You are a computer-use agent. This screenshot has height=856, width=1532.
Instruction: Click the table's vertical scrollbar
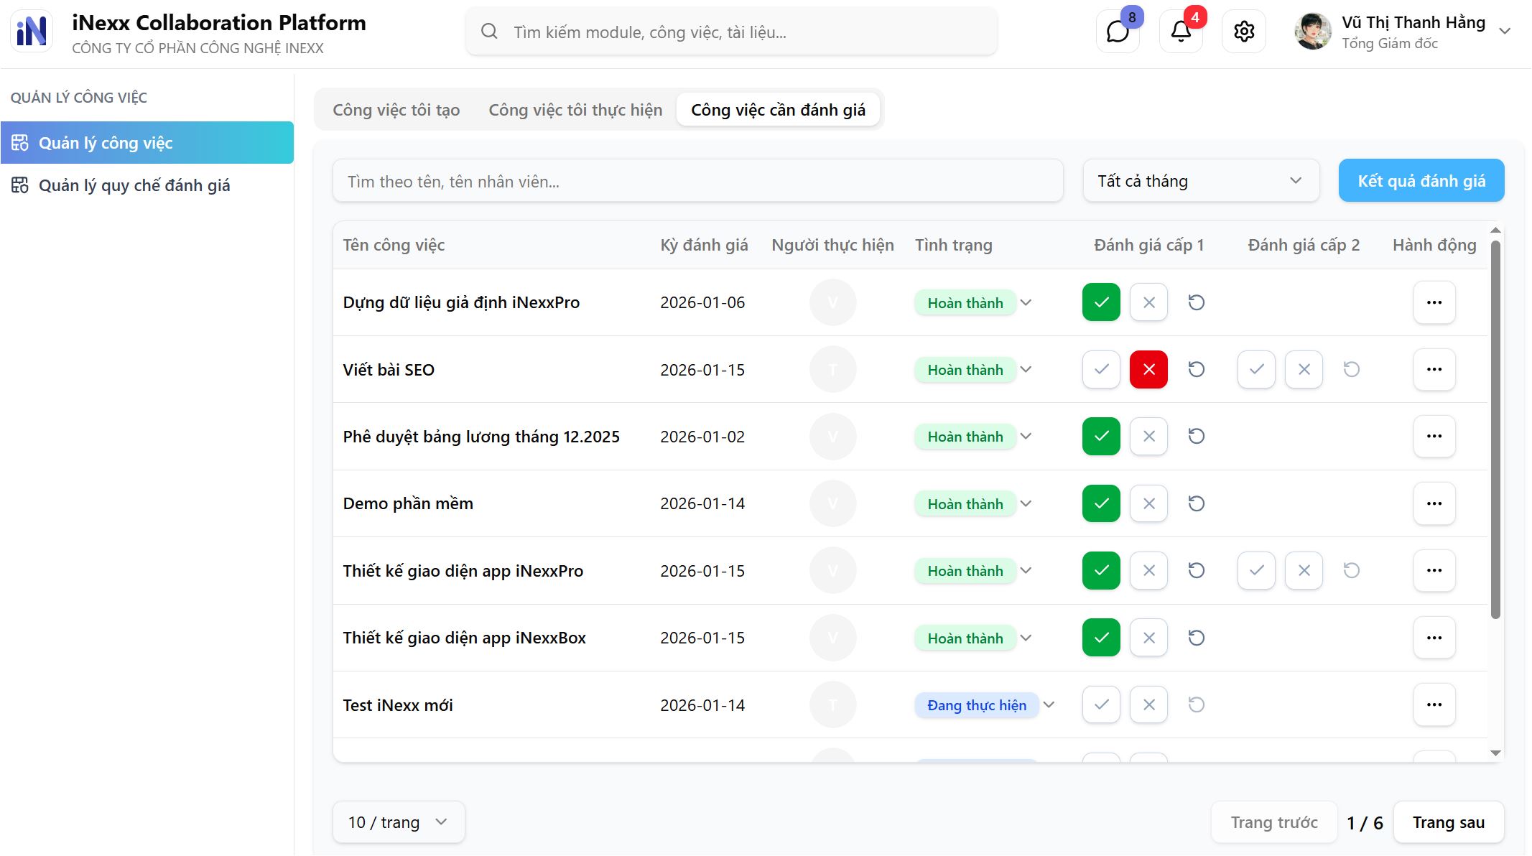(1495, 431)
